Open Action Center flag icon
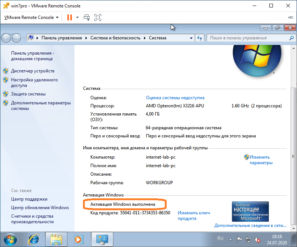Screen dimensions: 297x247 (240, 240)
